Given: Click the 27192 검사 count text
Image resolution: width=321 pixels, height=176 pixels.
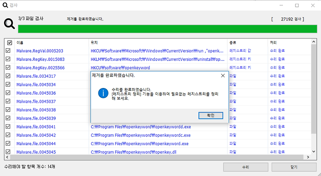Looking at the screenshot, I should click(x=291, y=19).
